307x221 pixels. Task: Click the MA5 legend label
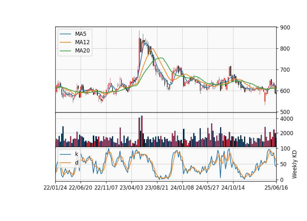point(81,34)
